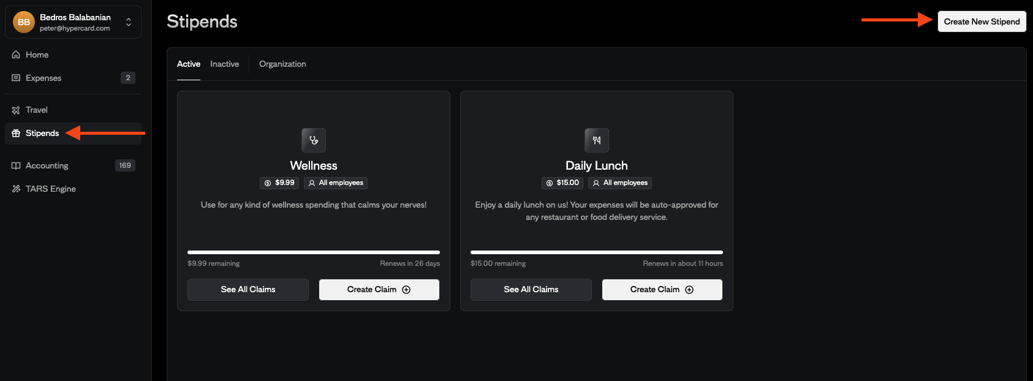Create a claim for Daily Lunch

coord(662,290)
